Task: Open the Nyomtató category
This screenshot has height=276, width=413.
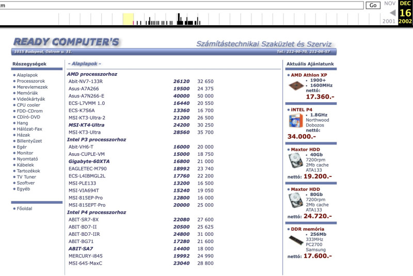Action: tap(27, 159)
